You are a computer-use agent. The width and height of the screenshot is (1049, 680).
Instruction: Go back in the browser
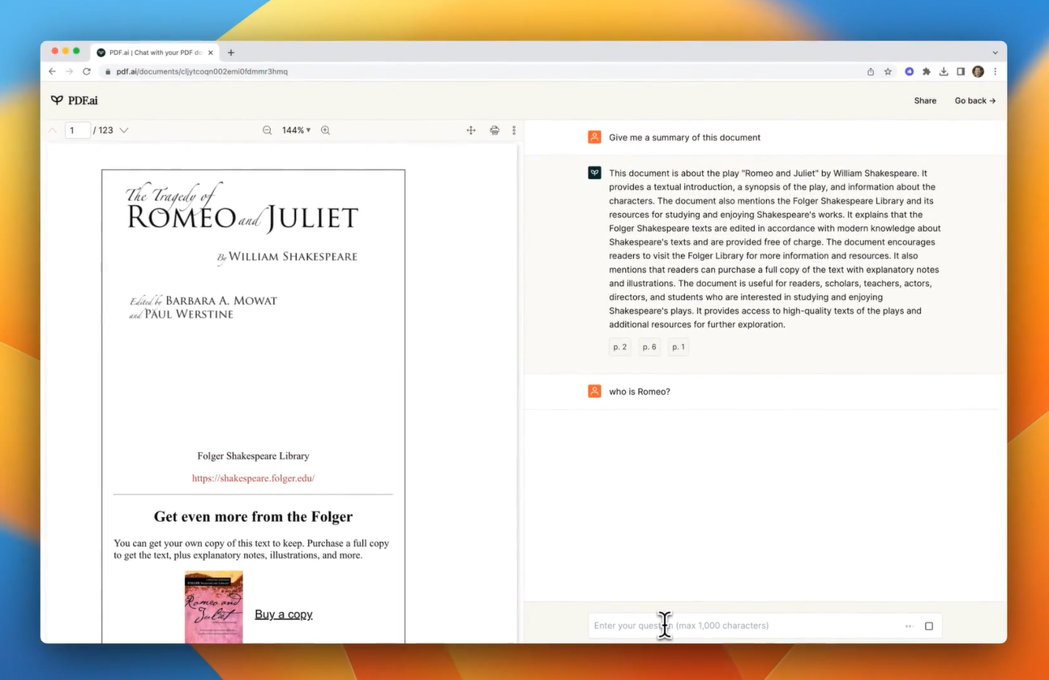pos(53,71)
